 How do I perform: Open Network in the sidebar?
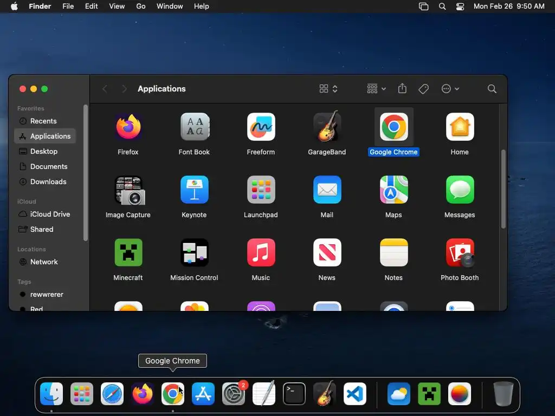pyautogui.click(x=44, y=262)
